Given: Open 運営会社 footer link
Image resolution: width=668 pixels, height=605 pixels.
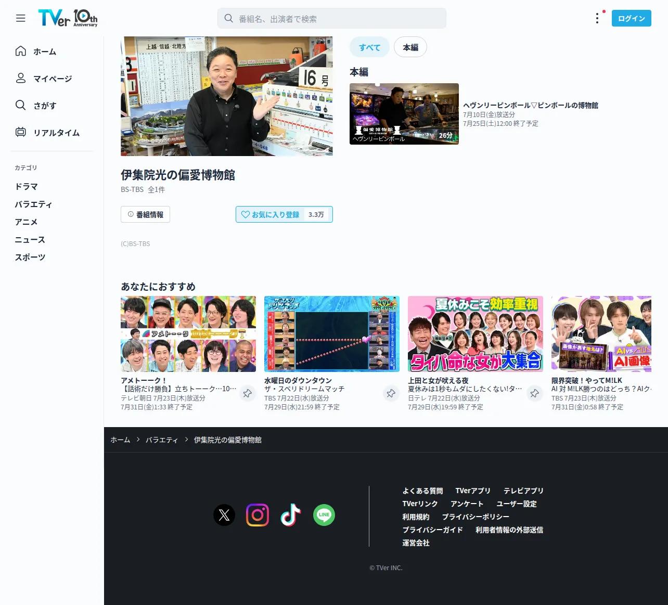Looking at the screenshot, I should click(416, 543).
